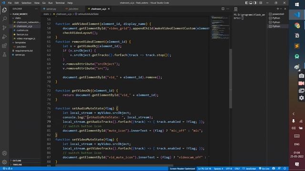Open the File menu
The height and width of the screenshot is (171, 305).
pos(10,3)
